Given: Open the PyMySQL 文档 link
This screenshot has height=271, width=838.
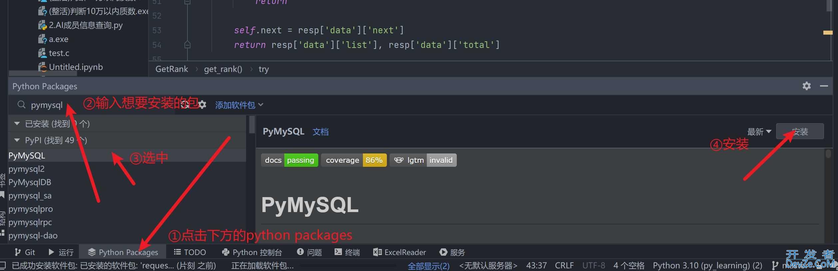Looking at the screenshot, I should pos(320,132).
